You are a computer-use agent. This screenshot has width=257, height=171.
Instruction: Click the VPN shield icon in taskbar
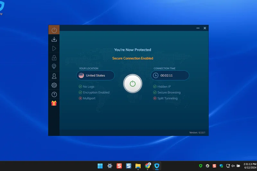[x=157, y=166]
